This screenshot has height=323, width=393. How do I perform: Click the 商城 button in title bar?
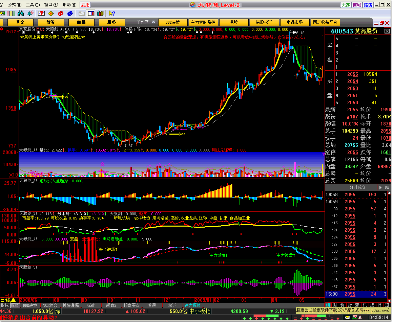(357, 5)
